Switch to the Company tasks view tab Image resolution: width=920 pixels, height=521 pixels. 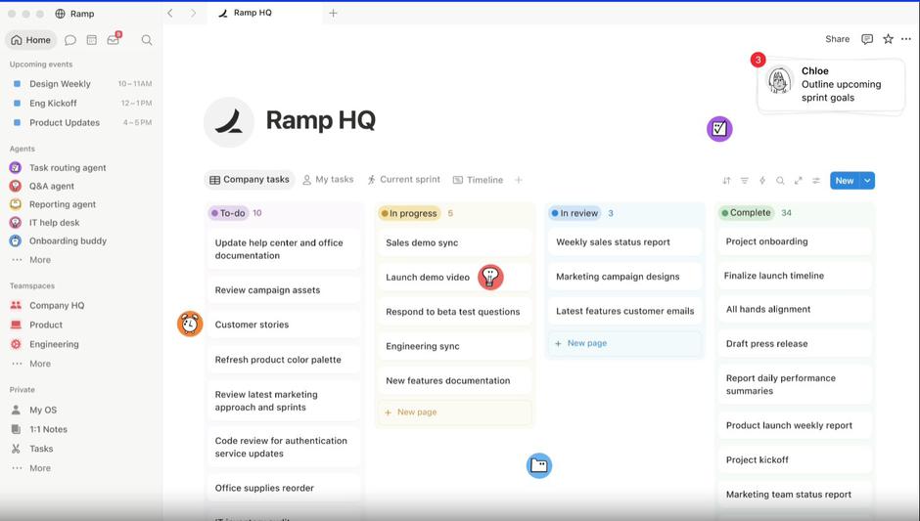click(x=250, y=179)
